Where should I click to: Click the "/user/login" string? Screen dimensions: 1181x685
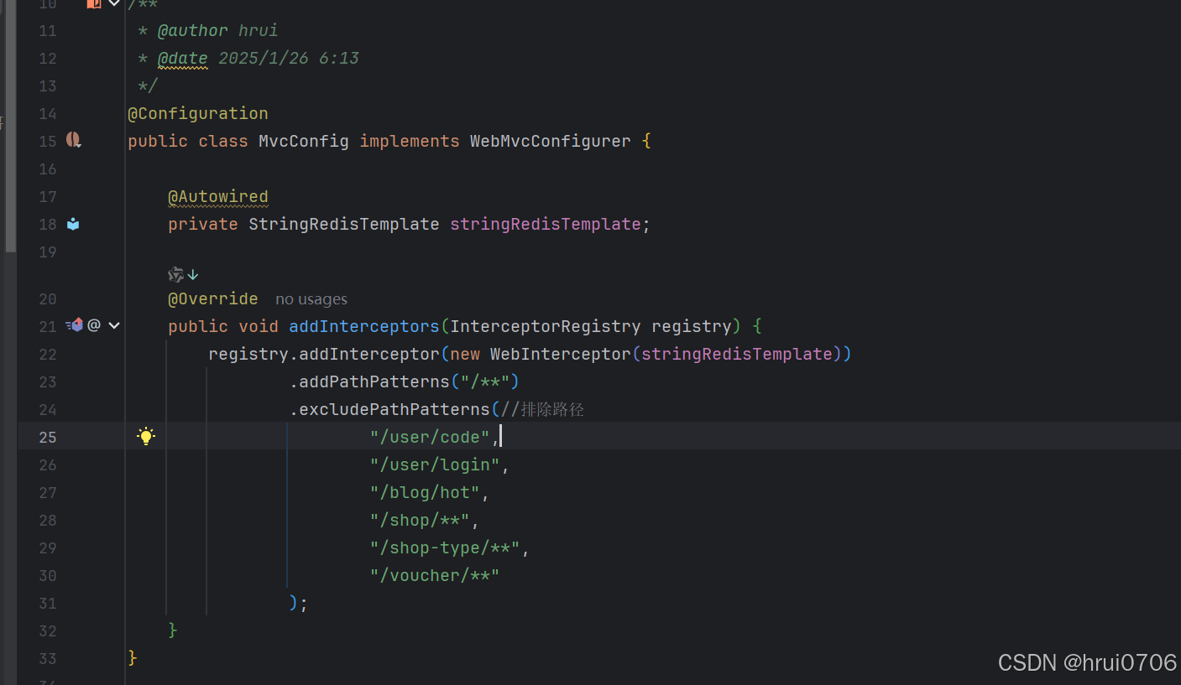click(435, 464)
